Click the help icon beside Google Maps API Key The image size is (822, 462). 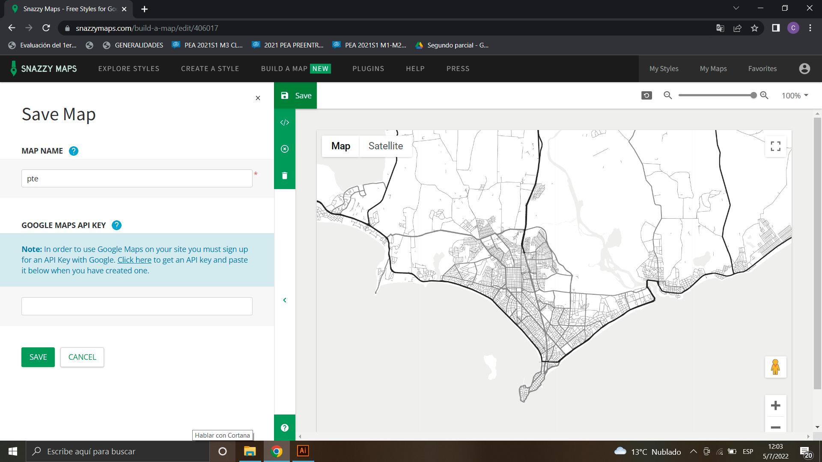pyautogui.click(x=116, y=225)
